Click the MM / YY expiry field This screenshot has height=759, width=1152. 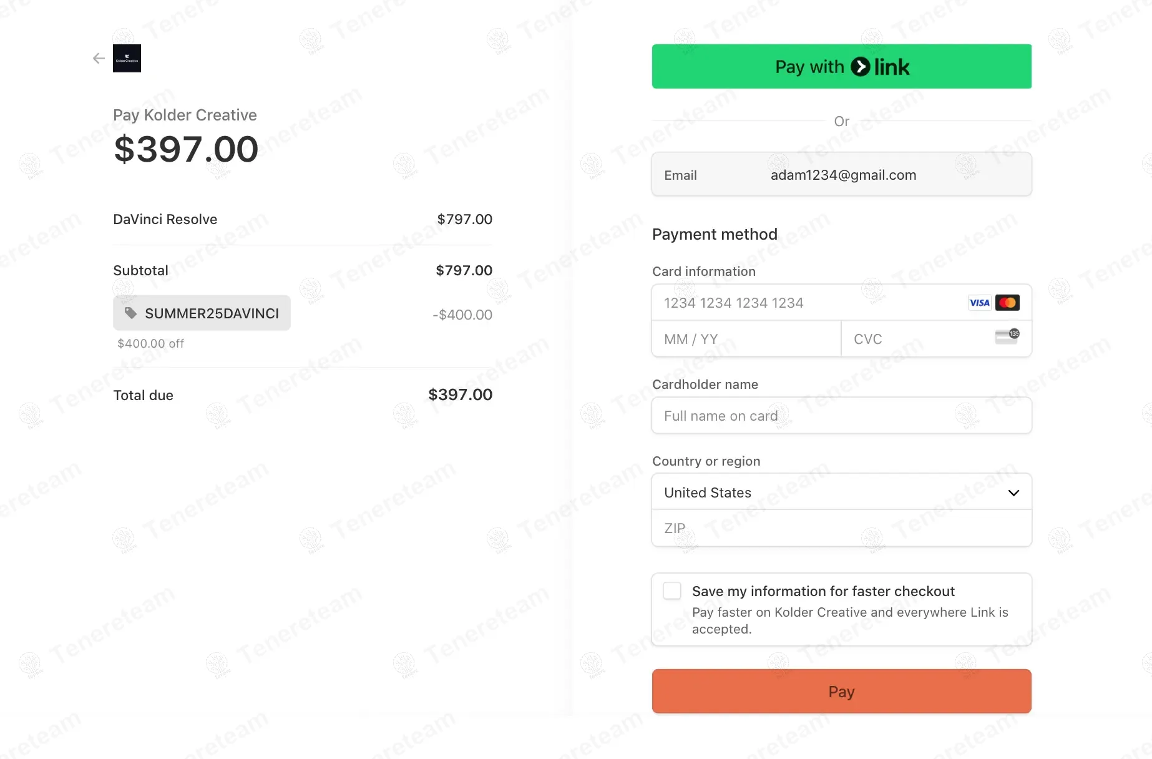746,339
